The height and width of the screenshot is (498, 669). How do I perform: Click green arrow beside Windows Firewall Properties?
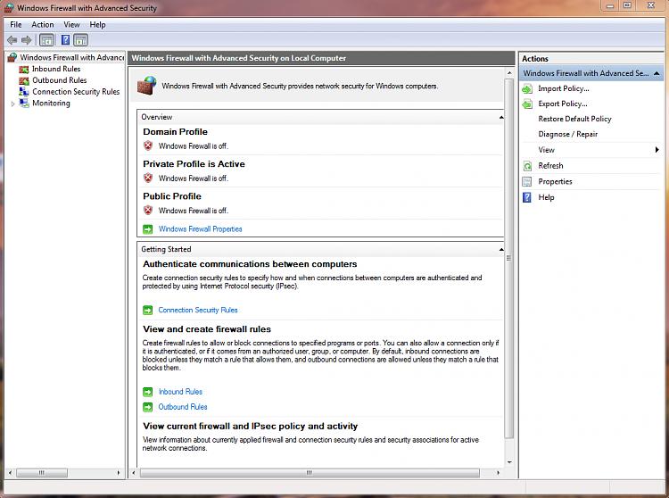(x=147, y=229)
